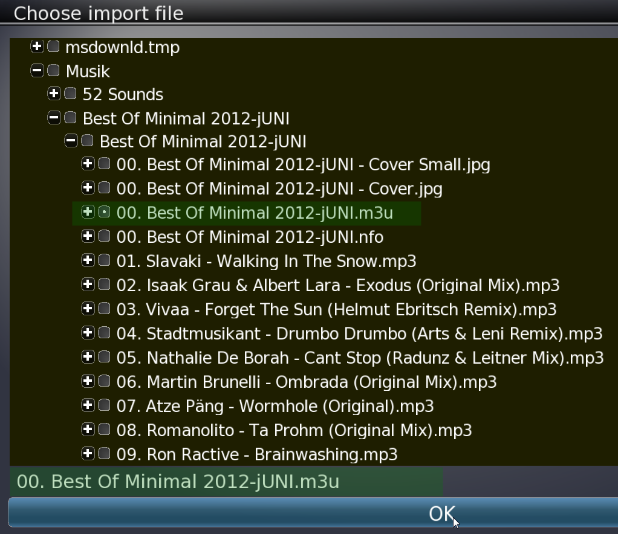Choose Forget The Sun (Helmut Ebritsch Remix).mp3
The height and width of the screenshot is (534, 618).
[x=337, y=309]
